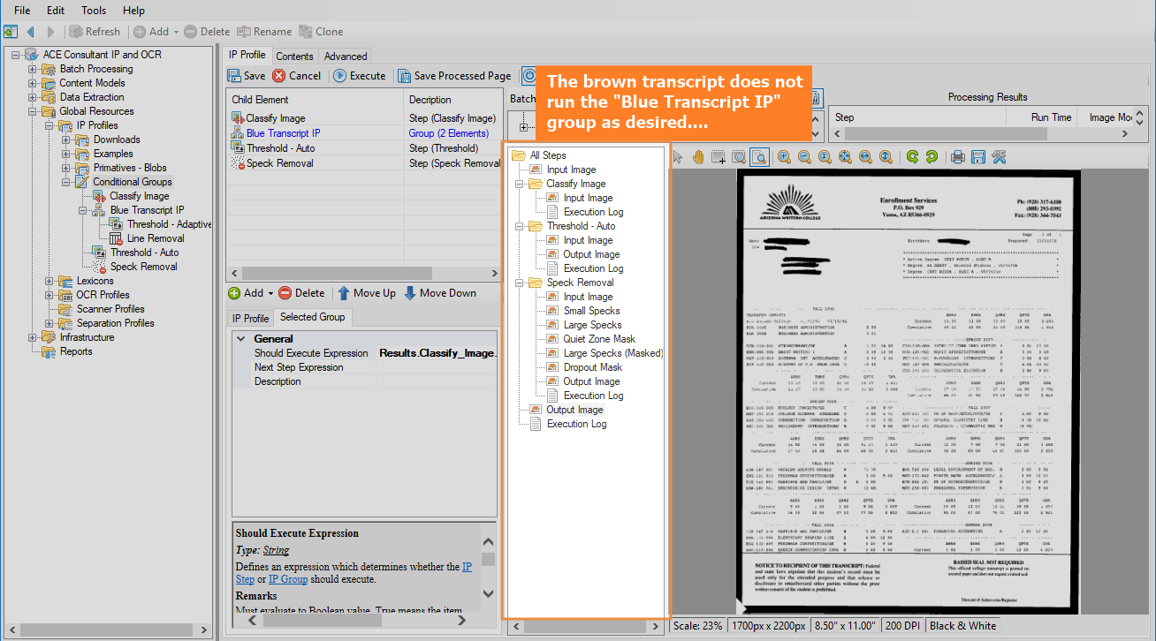
Task: Open the Scanner Profiles node
Action: click(110, 309)
